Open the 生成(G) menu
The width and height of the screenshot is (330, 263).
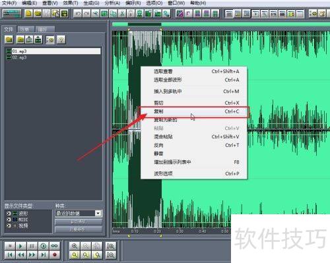coord(91,3)
